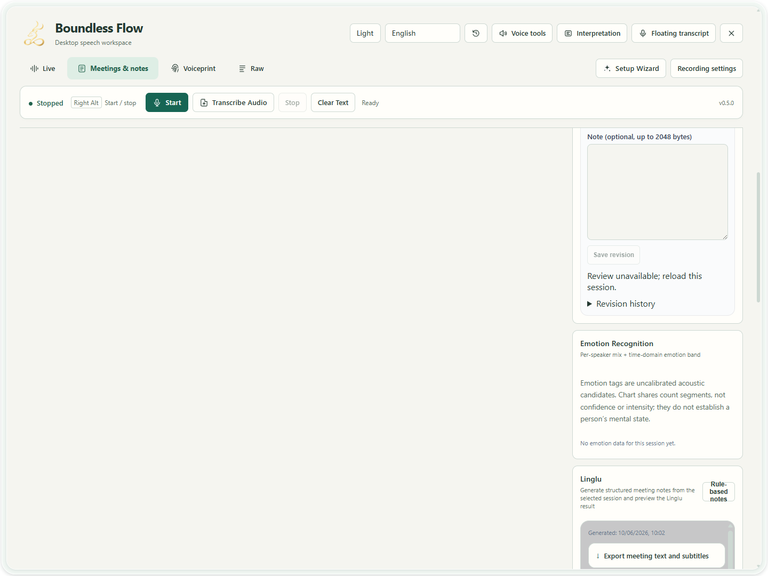Toggle the Floating transcript

674,33
